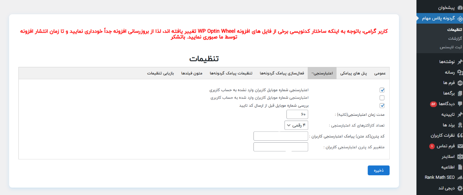Click the پیشخوان dashboard icon
This screenshot has width=463, height=195.
(x=460, y=8)
